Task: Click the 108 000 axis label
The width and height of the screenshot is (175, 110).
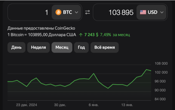Action: coord(161,63)
